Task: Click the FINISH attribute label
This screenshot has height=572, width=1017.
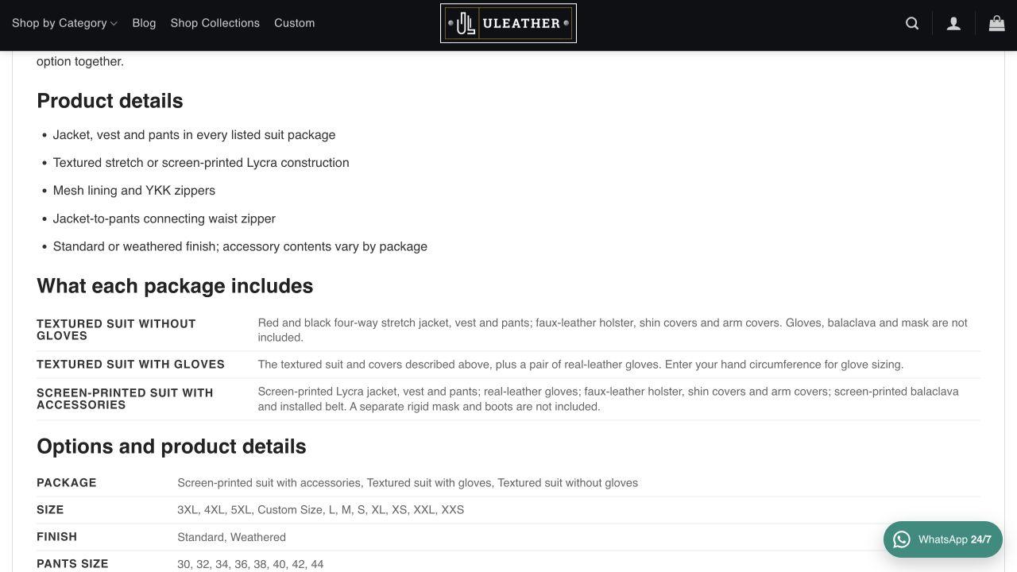Action: click(x=57, y=537)
